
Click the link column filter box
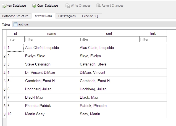153,39
